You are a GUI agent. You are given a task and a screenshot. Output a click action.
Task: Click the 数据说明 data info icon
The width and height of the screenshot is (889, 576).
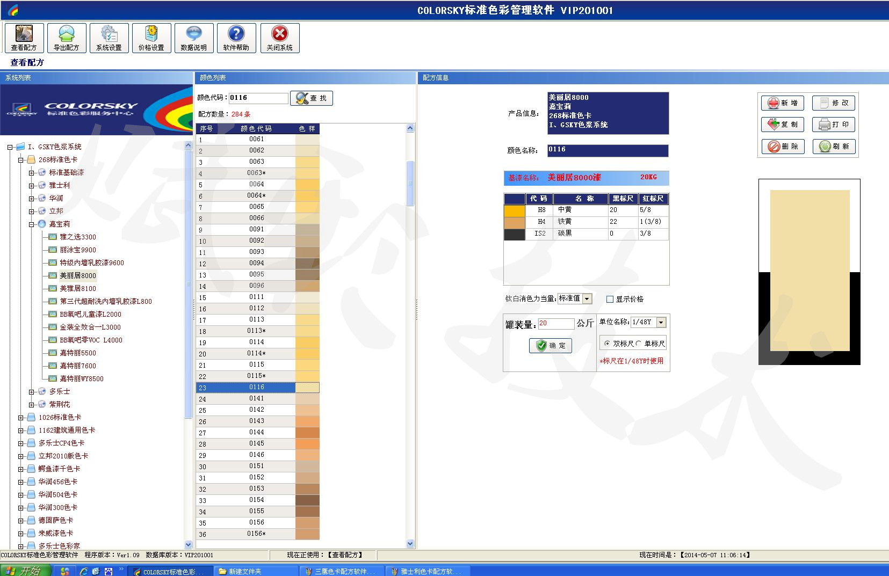pyautogui.click(x=193, y=38)
